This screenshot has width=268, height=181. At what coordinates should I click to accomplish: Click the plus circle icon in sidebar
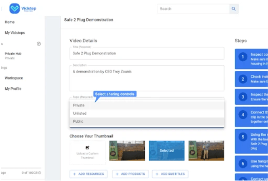coord(39,44)
